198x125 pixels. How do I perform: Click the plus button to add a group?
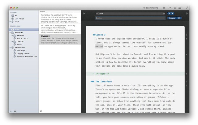pyautogui.click(x=11, y=111)
